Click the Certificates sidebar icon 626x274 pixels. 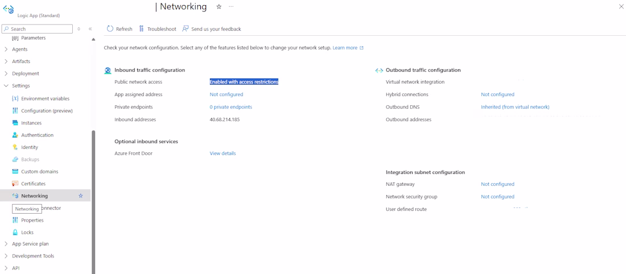click(x=15, y=184)
